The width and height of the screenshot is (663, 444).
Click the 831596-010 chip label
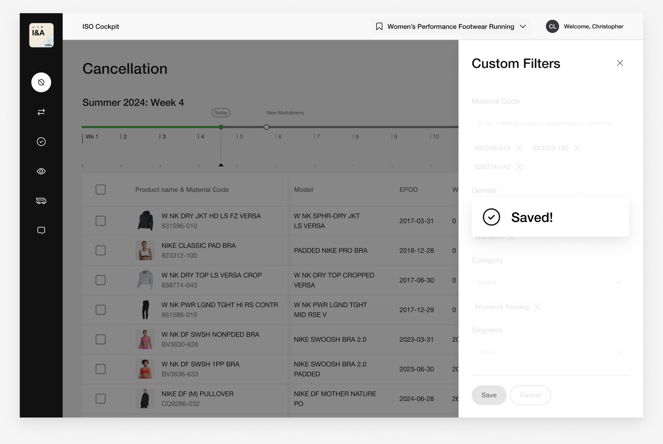point(493,148)
